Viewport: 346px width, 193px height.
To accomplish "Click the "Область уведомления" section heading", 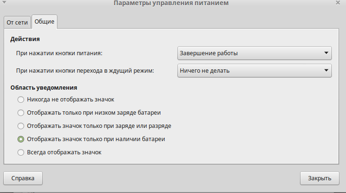I will click(44, 87).
